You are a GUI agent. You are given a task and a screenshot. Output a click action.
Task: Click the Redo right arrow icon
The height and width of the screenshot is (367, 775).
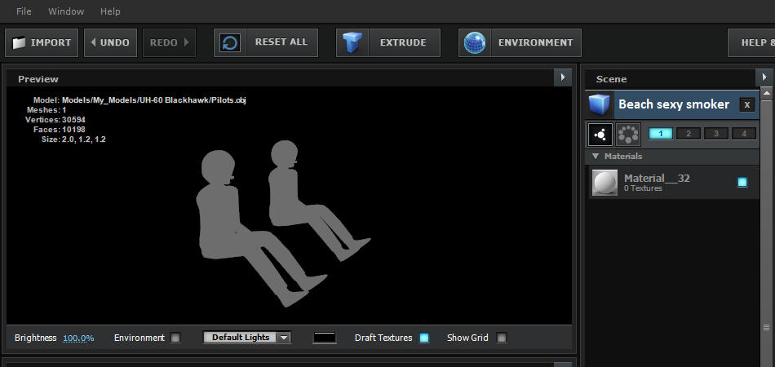pos(186,42)
